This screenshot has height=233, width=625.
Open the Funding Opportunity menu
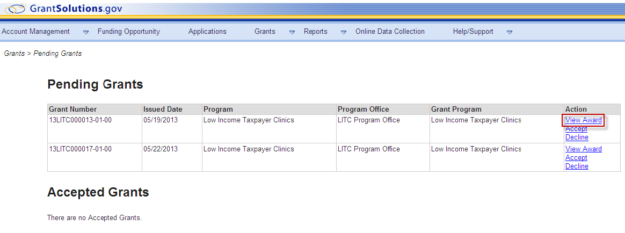tap(129, 32)
